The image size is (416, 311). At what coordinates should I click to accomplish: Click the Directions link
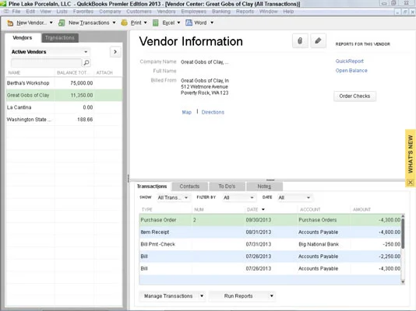click(213, 112)
